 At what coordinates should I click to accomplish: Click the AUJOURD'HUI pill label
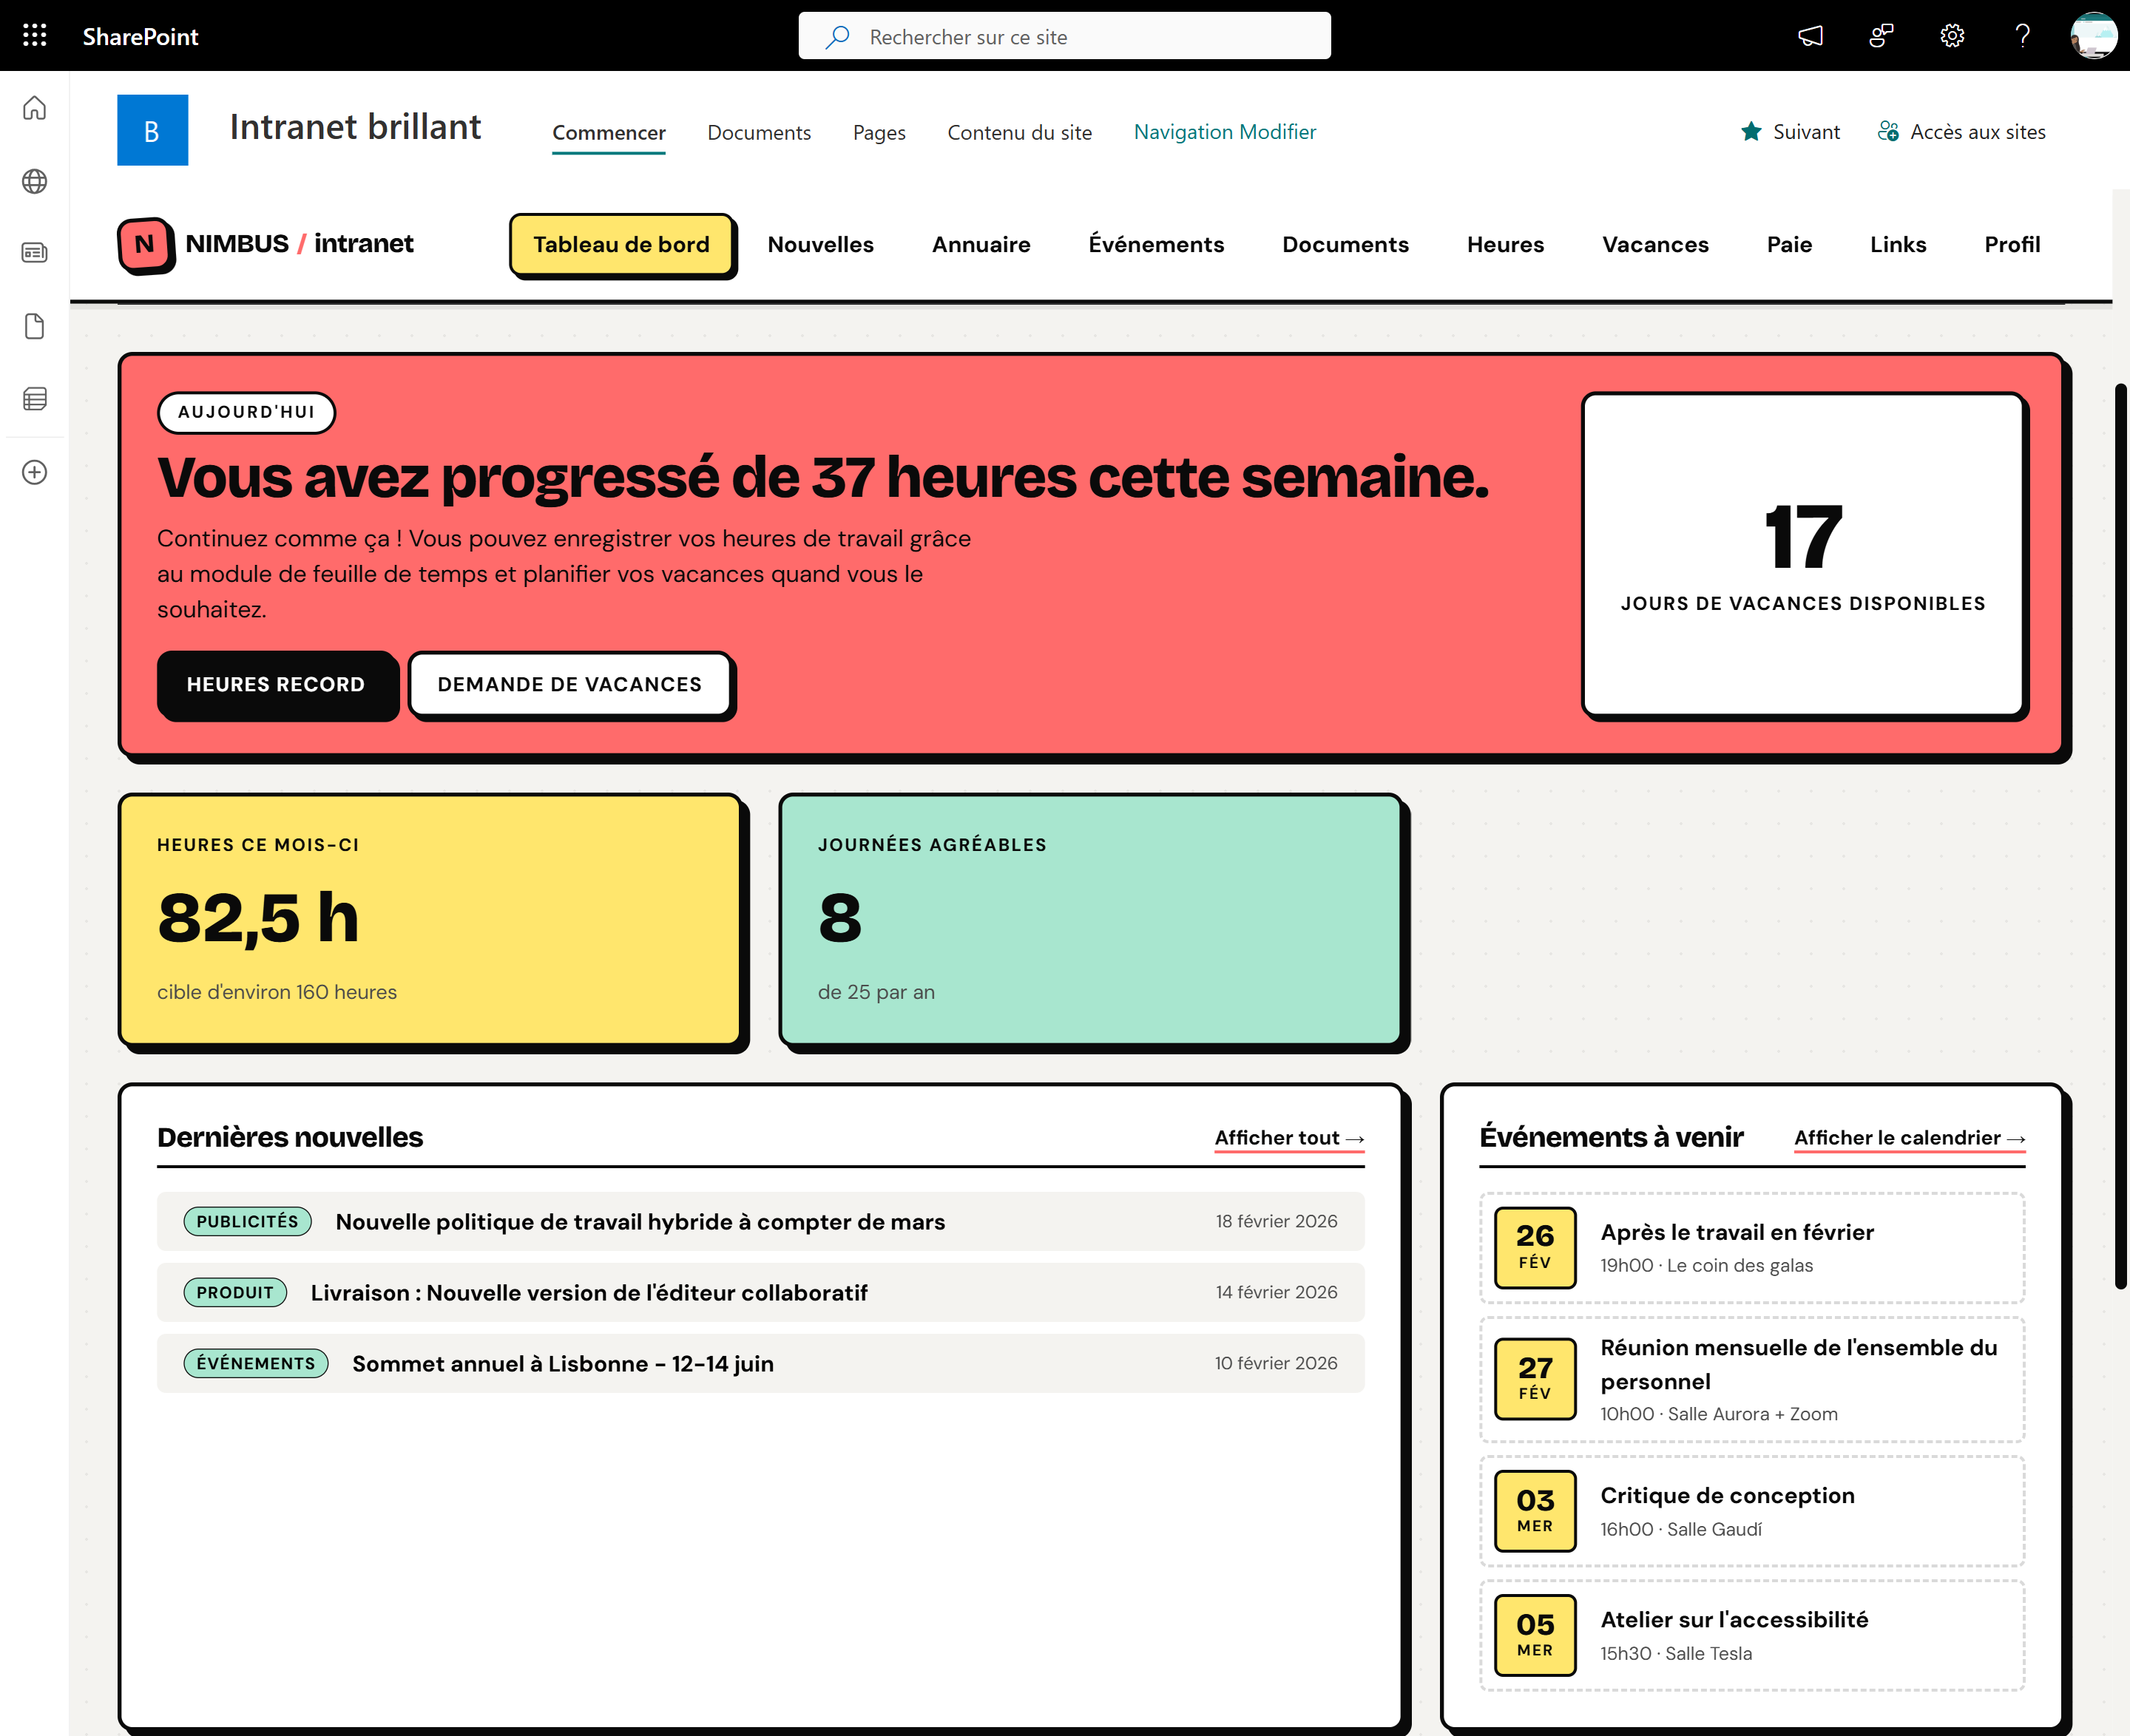coord(246,412)
